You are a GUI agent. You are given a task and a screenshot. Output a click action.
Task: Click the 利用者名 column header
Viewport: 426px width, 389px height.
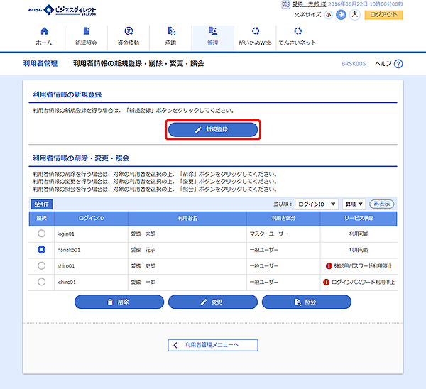tap(187, 219)
